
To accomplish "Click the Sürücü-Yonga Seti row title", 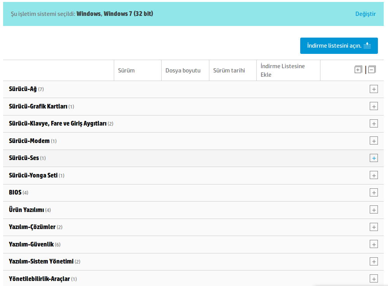I will (33, 175).
